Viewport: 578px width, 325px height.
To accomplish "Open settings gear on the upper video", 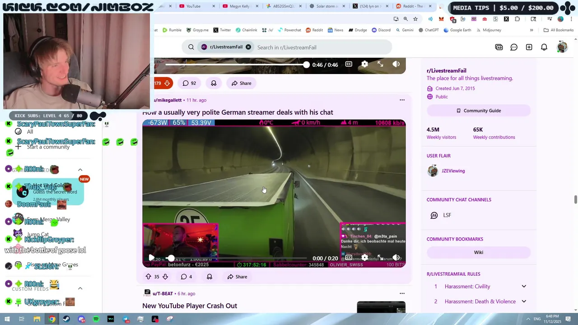I will [x=364, y=64].
